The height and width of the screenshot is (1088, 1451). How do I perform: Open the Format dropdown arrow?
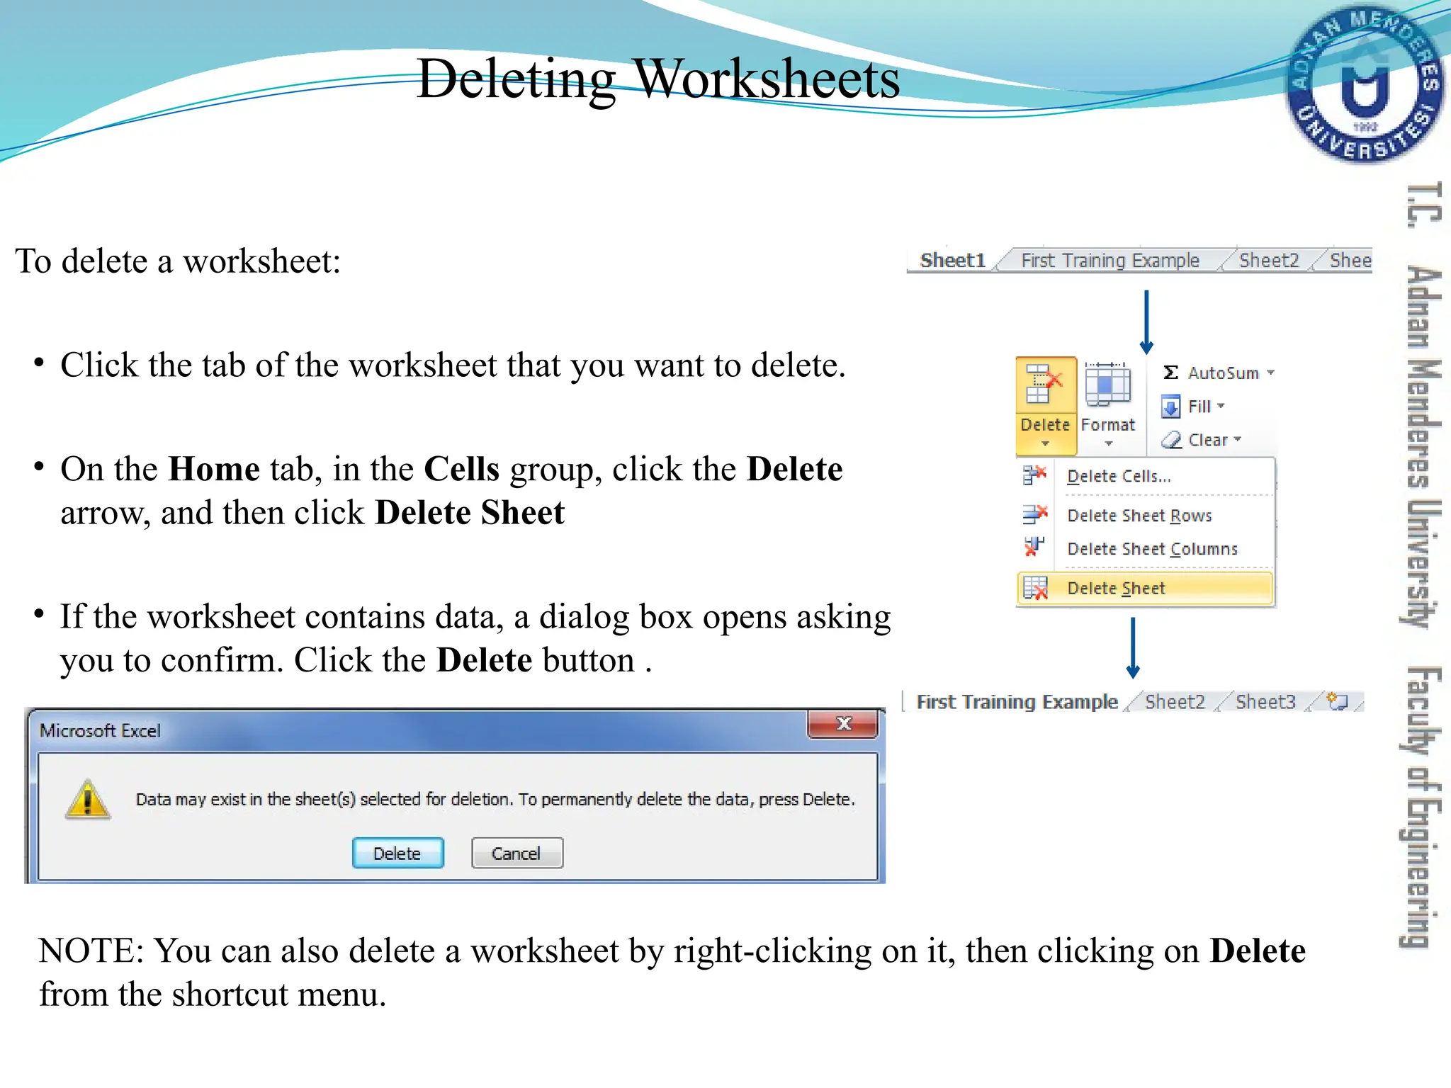(x=1109, y=444)
